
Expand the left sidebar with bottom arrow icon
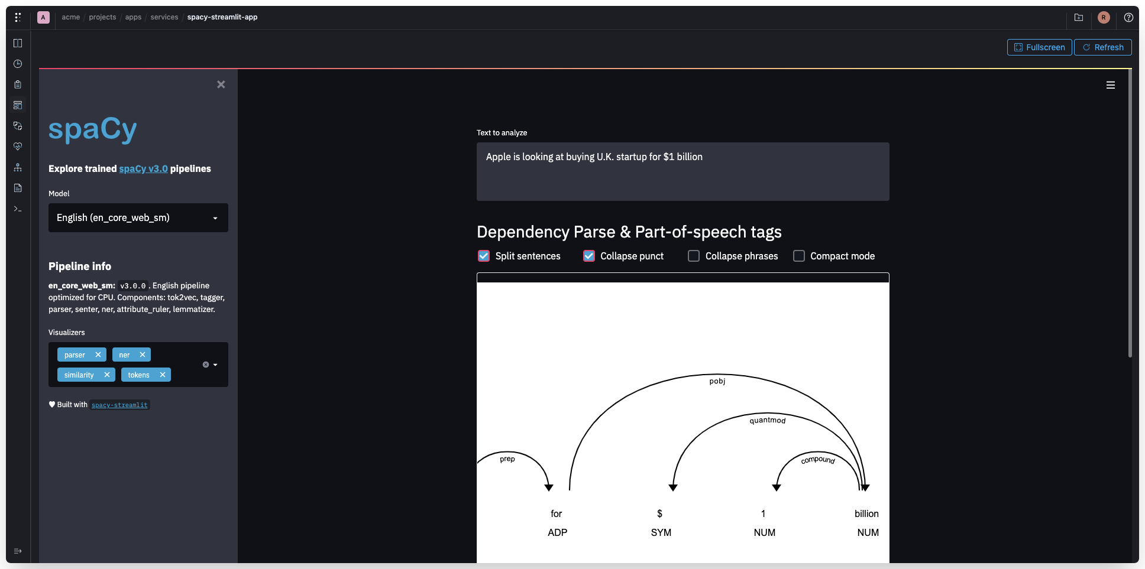click(x=18, y=551)
